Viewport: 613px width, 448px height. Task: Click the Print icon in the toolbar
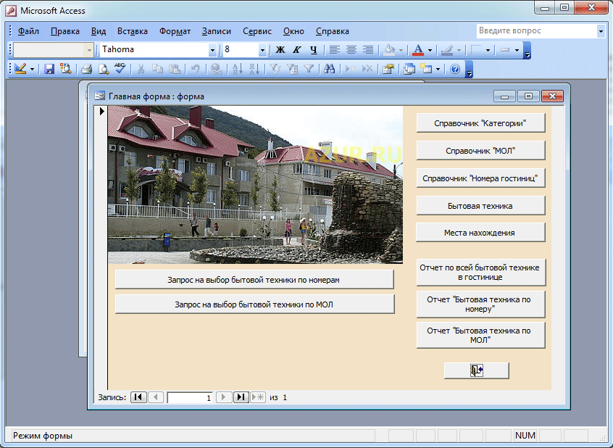coord(86,69)
